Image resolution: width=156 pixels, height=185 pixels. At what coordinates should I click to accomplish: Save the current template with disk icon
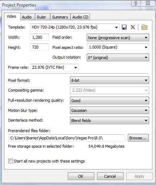tap(124, 27)
